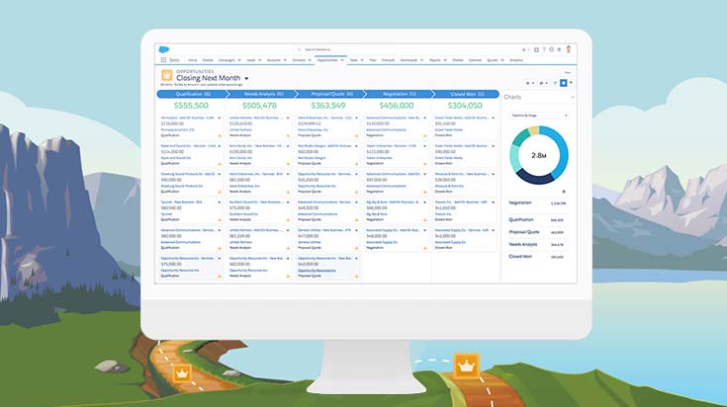Image resolution: width=727 pixels, height=407 pixels.
Task: Click the Salesforce cloud logo
Action: pos(162,48)
